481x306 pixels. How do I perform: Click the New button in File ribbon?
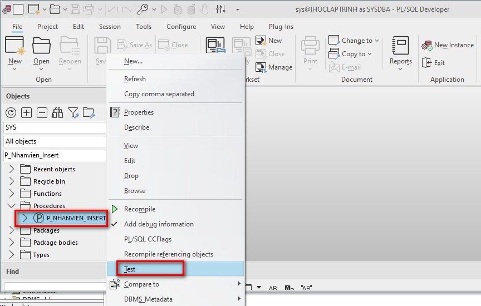(x=15, y=50)
